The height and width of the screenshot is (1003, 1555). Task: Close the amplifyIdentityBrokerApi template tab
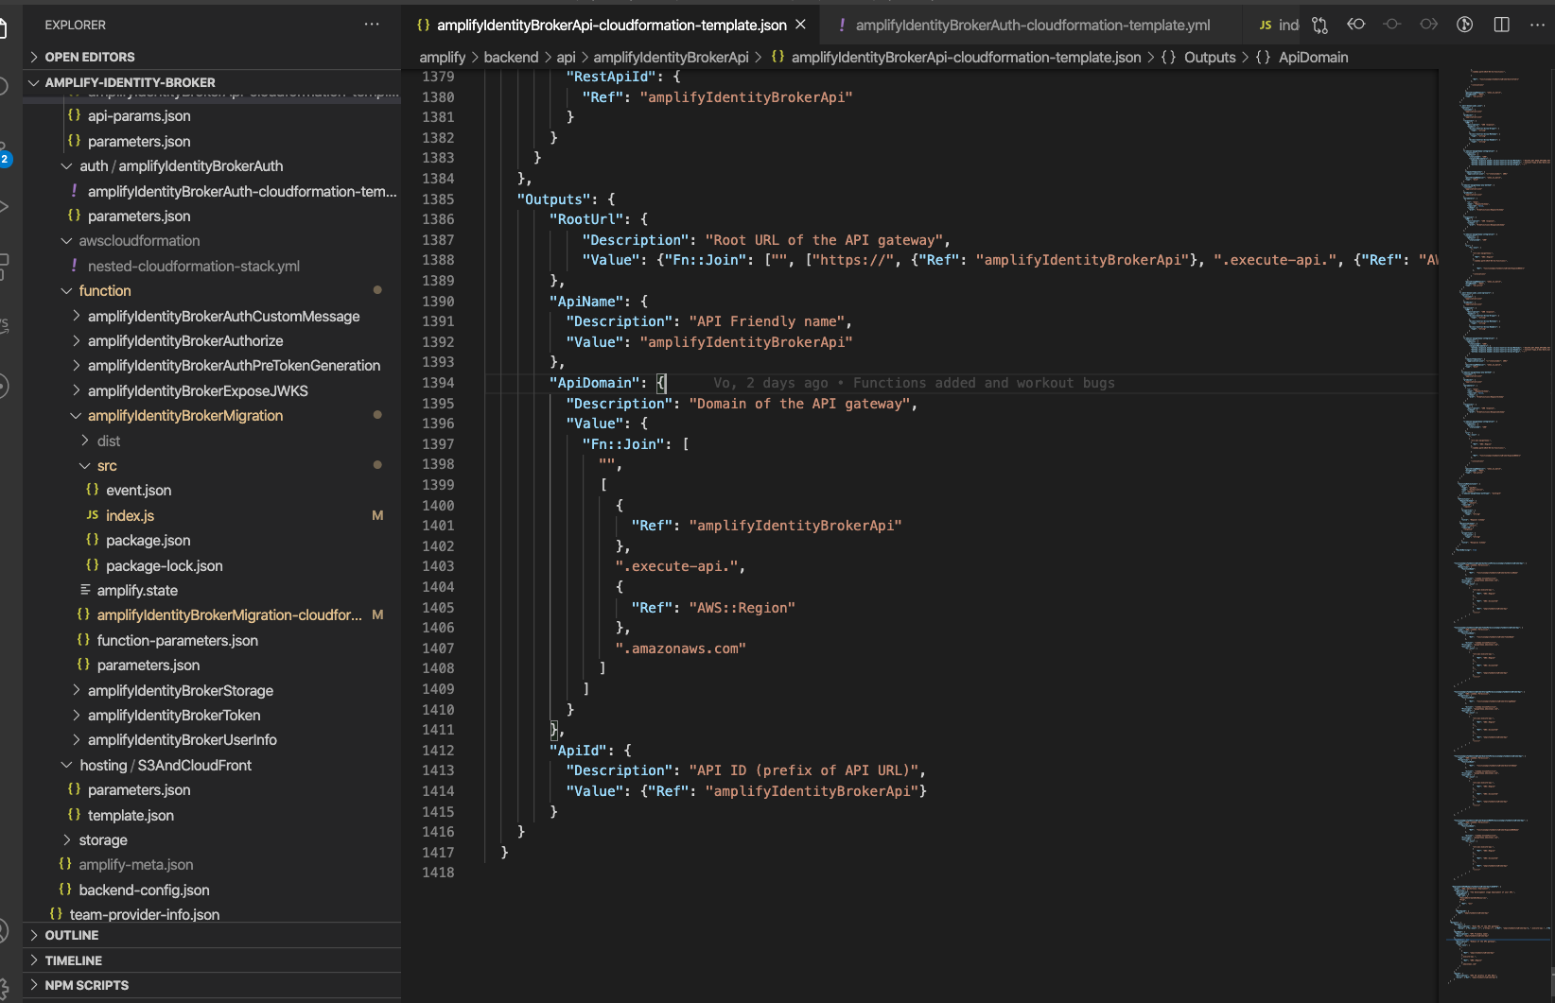(801, 25)
